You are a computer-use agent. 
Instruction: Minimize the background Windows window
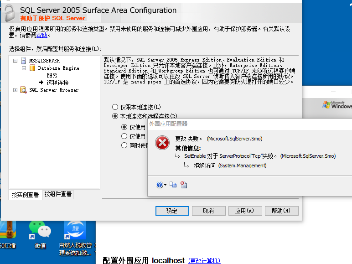pyautogui.click(x=333, y=92)
